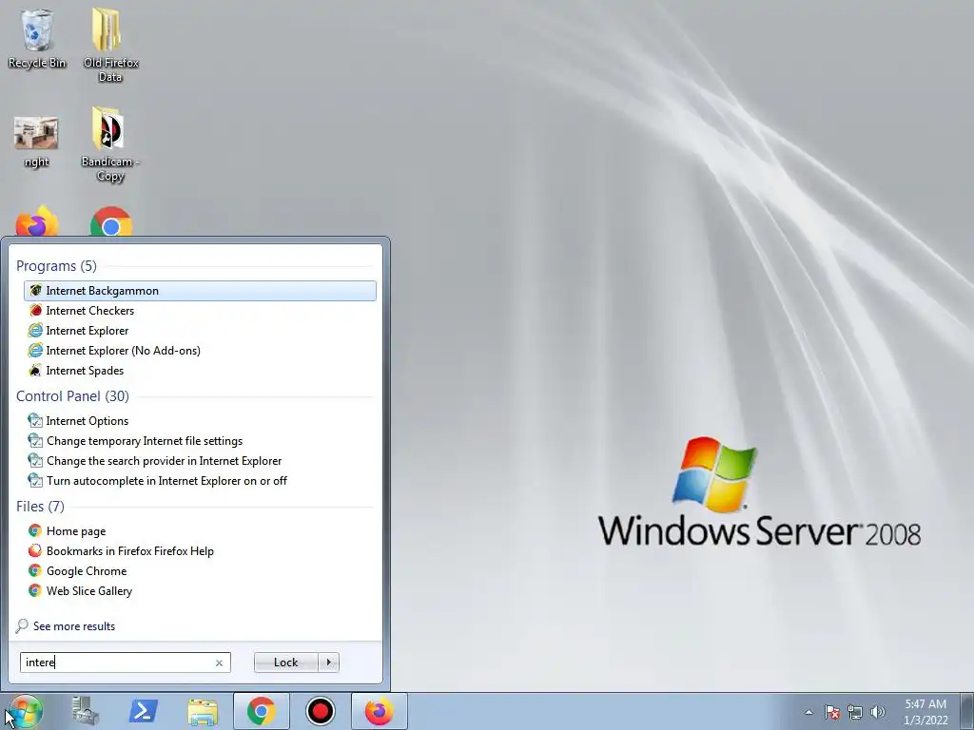This screenshot has height=730, width=974.
Task: Clear the search box text with X
Action: click(x=220, y=663)
